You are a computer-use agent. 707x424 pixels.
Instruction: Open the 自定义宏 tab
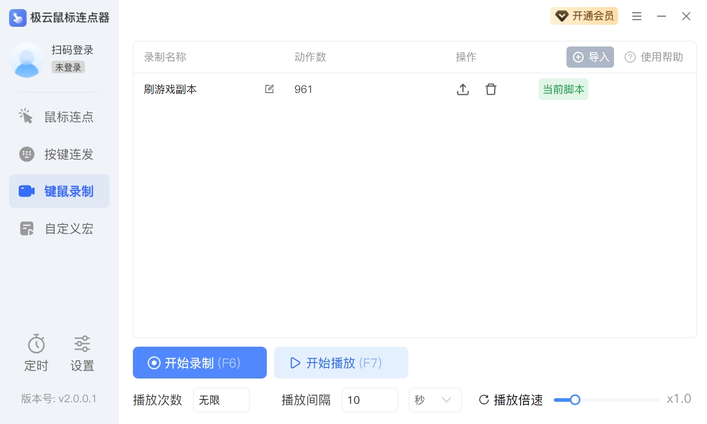[59, 229]
